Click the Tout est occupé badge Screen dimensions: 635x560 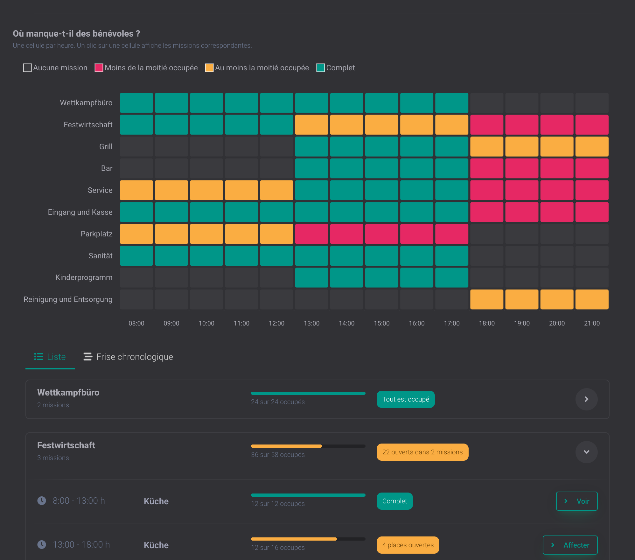[406, 399]
